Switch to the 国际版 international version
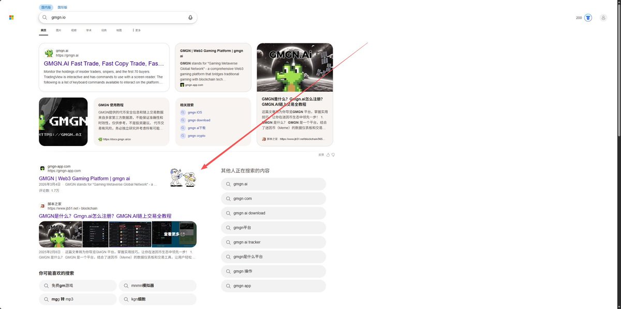 pos(62,7)
